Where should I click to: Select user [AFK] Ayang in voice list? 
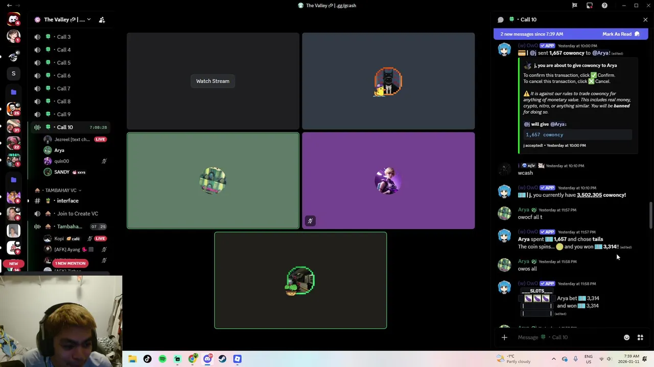pyautogui.click(x=76, y=249)
